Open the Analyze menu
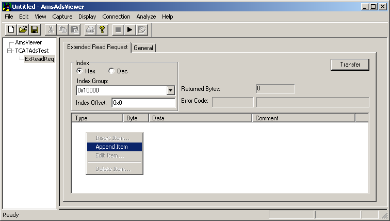 pos(147,17)
